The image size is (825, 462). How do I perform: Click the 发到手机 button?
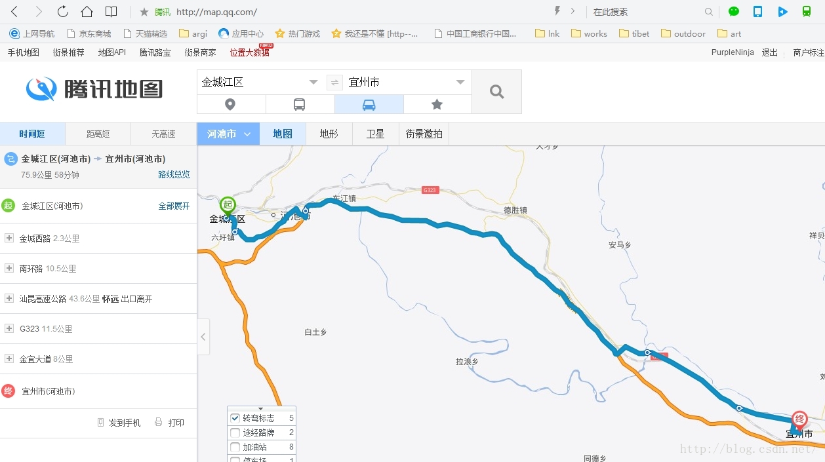click(119, 423)
